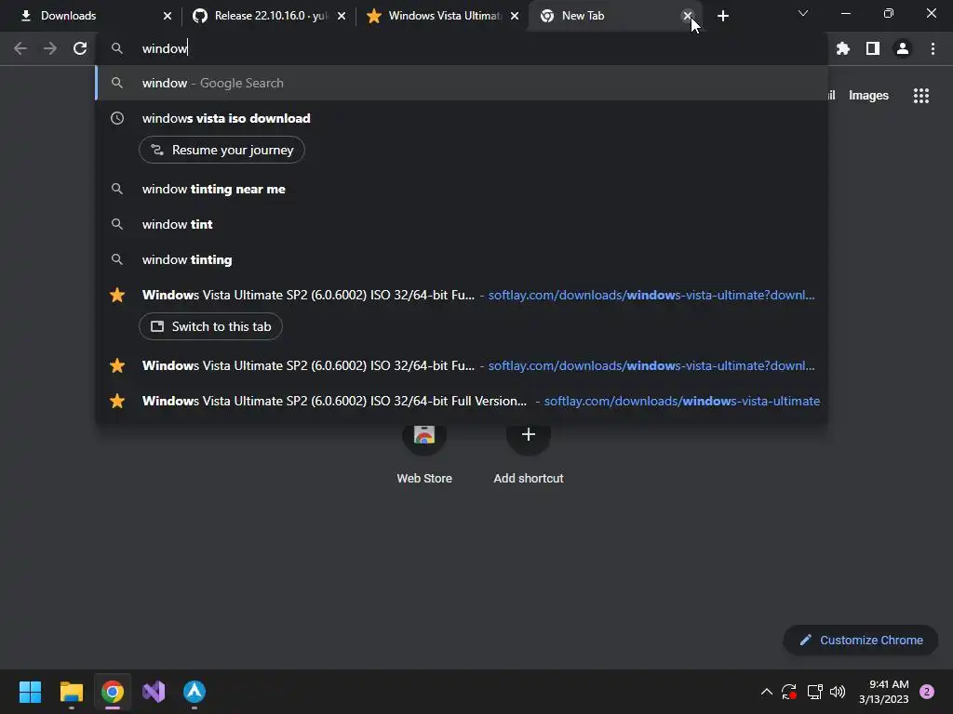This screenshot has width=953, height=714.
Task: Go forward with the forward arrow
Action: pos(50,48)
